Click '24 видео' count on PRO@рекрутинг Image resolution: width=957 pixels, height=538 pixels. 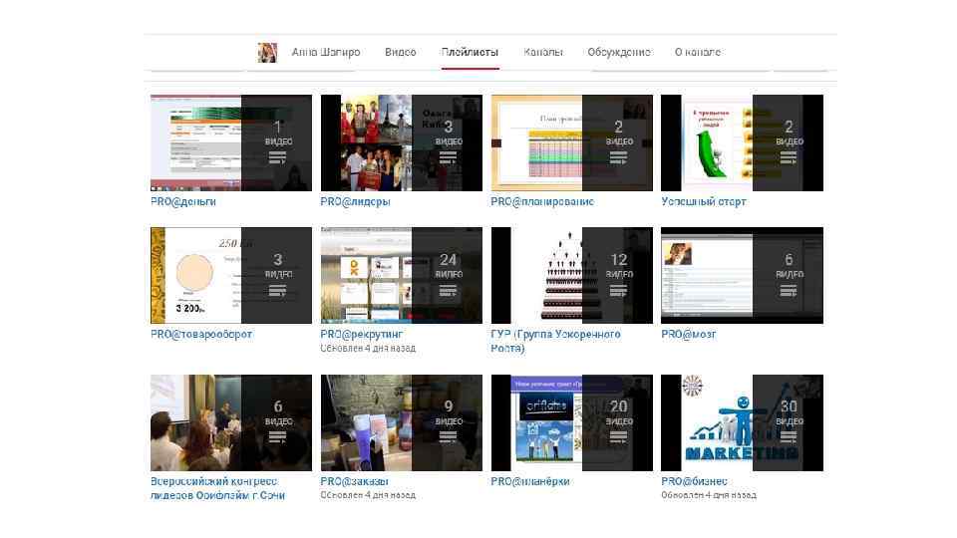coord(449,266)
